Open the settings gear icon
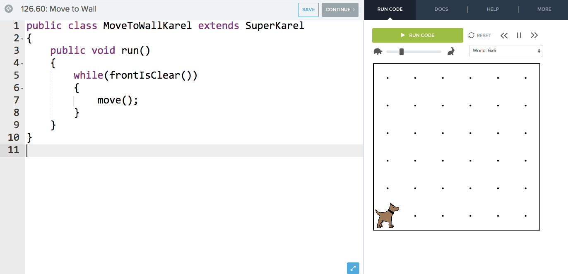 [x=9, y=8]
